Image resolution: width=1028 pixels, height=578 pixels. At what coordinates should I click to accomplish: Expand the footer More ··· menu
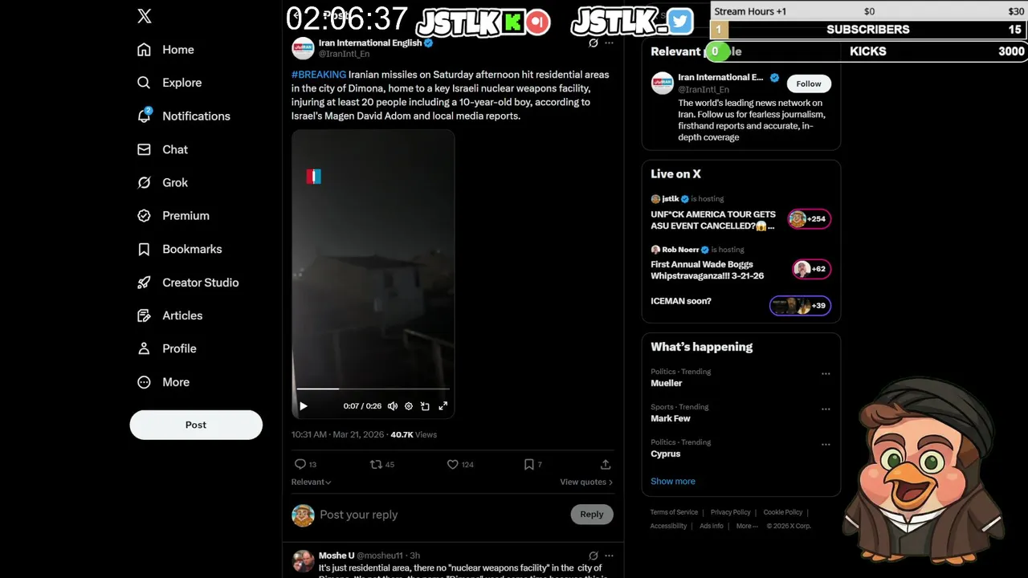pos(748,527)
